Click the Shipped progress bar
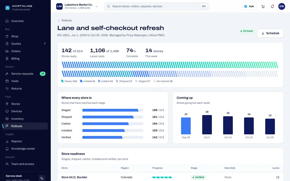Image resolution: width=290 pixels, height=181 pixels. [113, 117]
